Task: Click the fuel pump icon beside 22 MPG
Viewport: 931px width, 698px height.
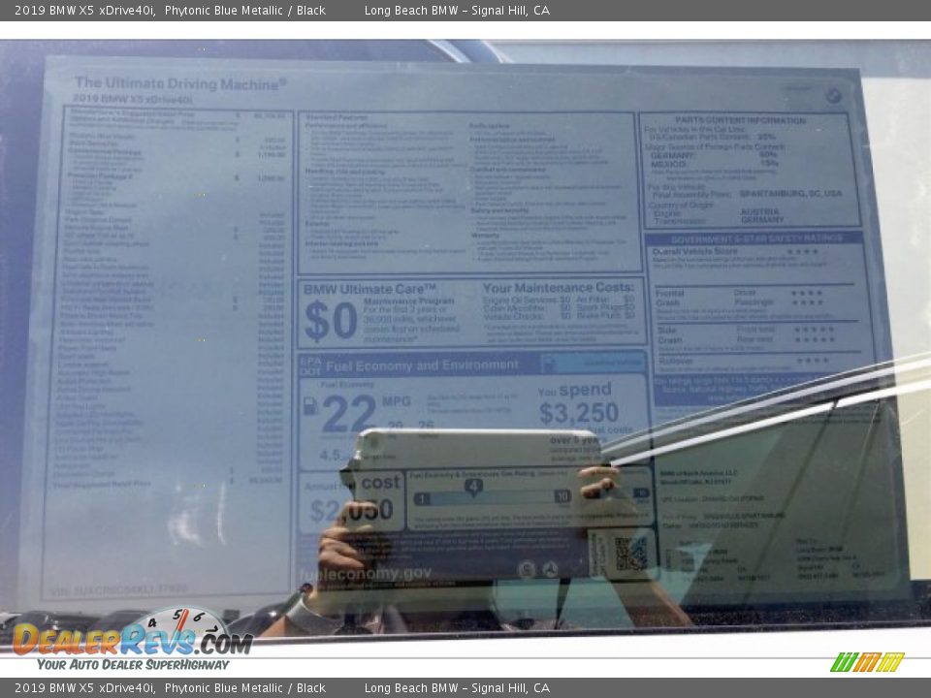Action: coord(310,405)
